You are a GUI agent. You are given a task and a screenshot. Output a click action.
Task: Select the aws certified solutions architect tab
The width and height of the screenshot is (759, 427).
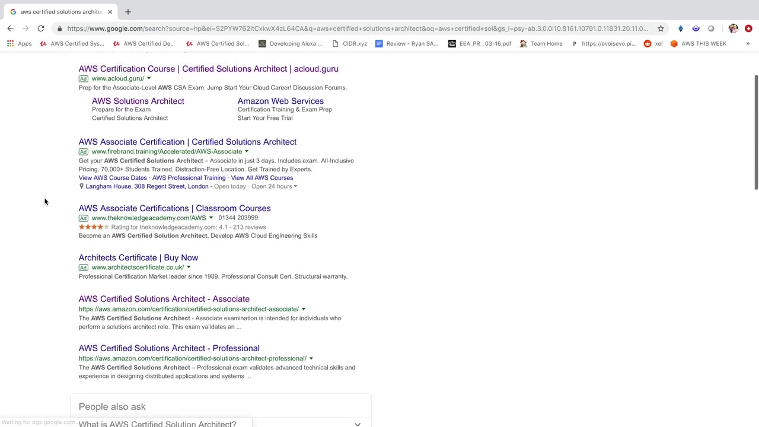59,12
